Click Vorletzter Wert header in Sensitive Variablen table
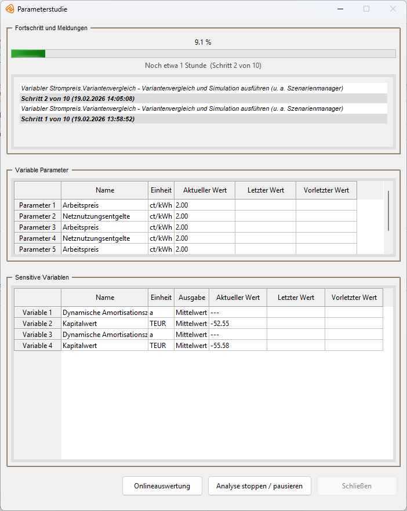 coord(354,298)
